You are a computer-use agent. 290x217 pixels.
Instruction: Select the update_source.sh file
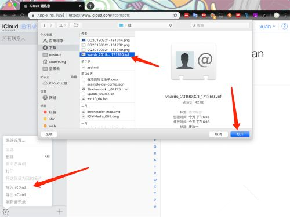point(107,94)
